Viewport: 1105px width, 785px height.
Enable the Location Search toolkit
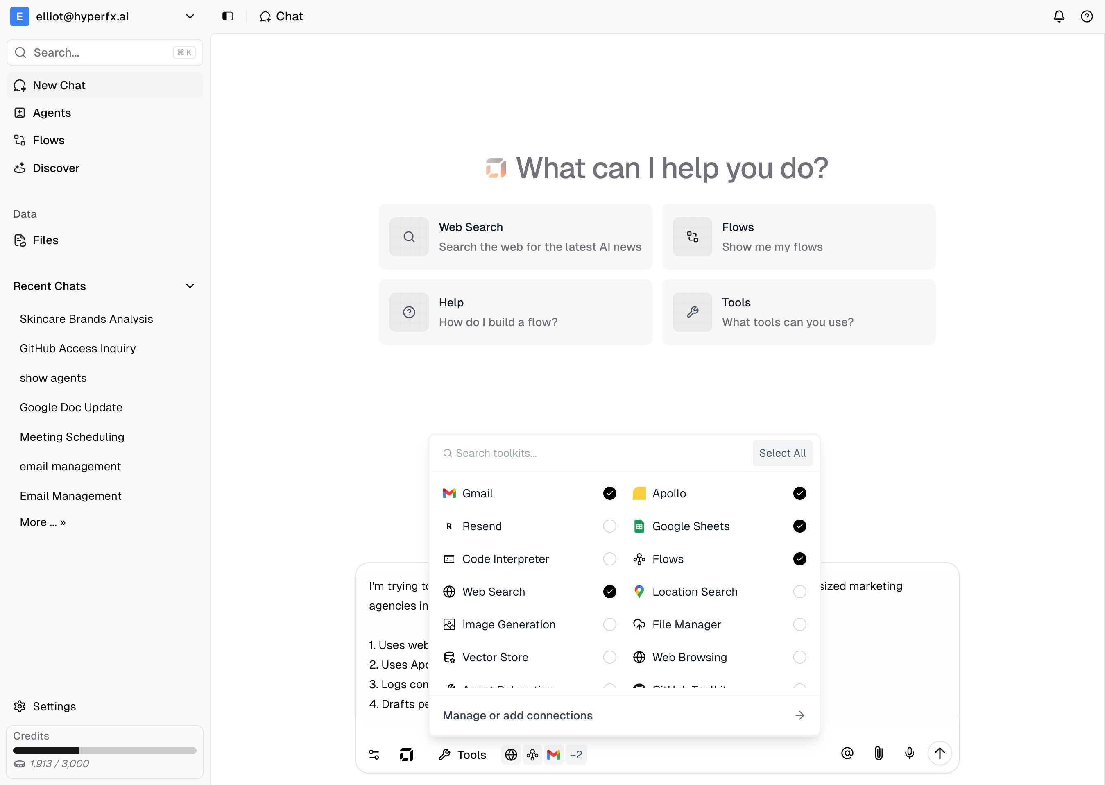pyautogui.click(x=799, y=592)
